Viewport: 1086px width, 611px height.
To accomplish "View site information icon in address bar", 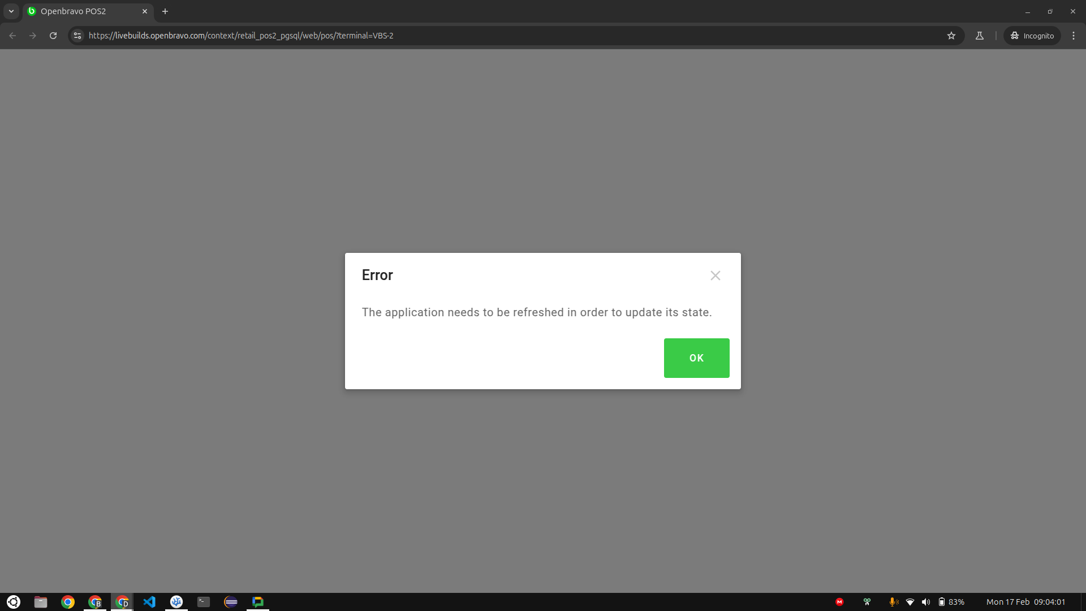I will pos(77,36).
